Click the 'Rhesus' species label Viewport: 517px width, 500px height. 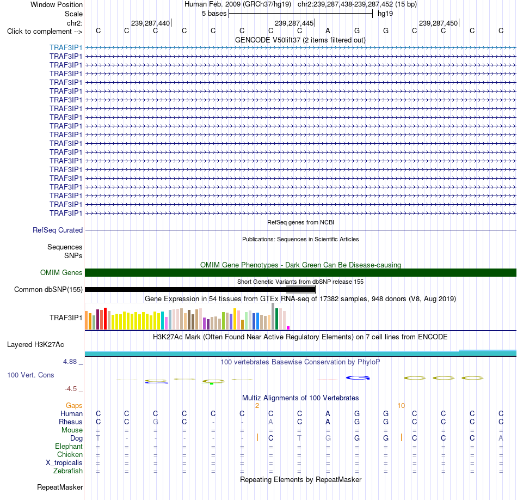coord(71,422)
